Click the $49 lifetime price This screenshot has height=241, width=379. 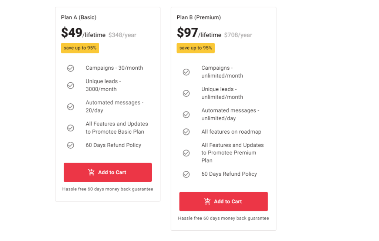pos(72,33)
